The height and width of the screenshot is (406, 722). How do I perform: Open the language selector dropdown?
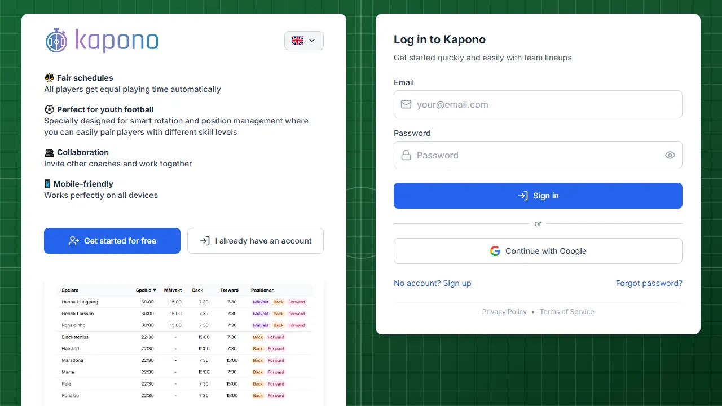tap(303, 41)
